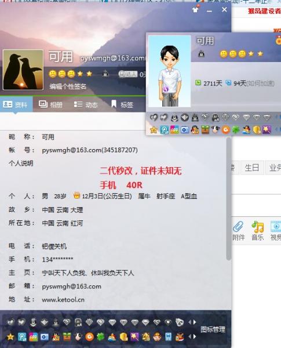Open the 动态 activity tab
The image size is (281, 348).
click(x=86, y=104)
